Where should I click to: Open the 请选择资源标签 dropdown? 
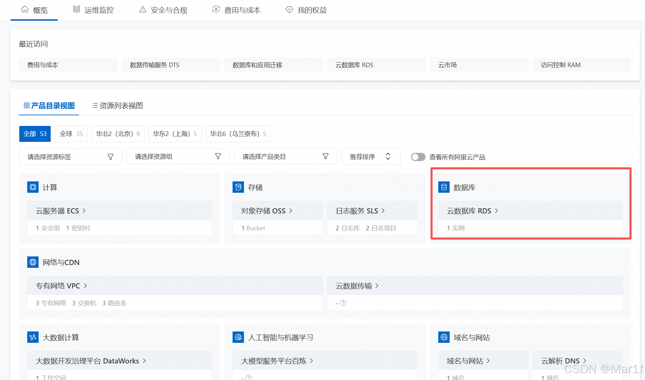[71, 157]
